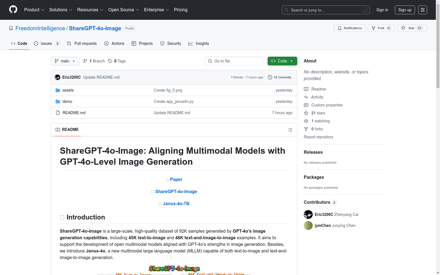Open the global navigation menu icon
The image size is (440, 275).
pos(422,10)
